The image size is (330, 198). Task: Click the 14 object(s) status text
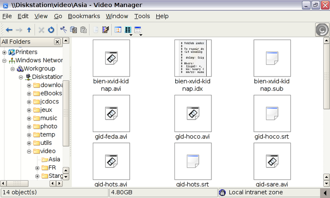[x=20, y=192]
